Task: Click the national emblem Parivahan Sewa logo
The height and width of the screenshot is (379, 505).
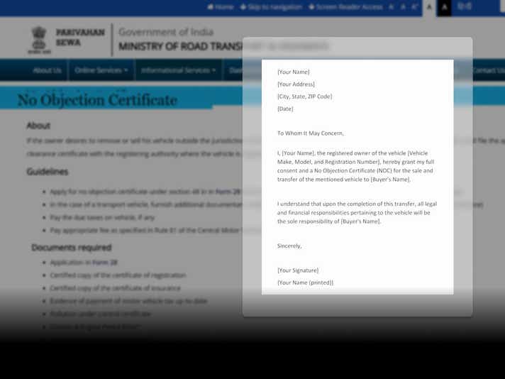Action: [x=39, y=40]
